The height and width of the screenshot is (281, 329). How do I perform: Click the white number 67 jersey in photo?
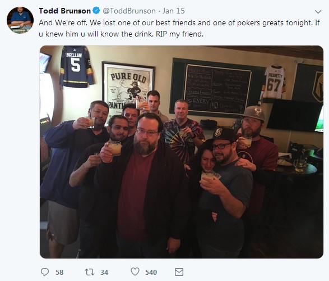[274, 83]
